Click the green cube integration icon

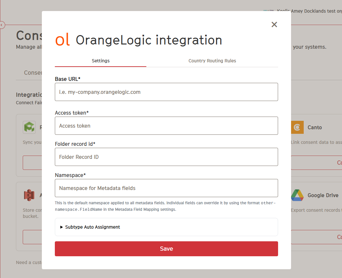[x=29, y=127]
